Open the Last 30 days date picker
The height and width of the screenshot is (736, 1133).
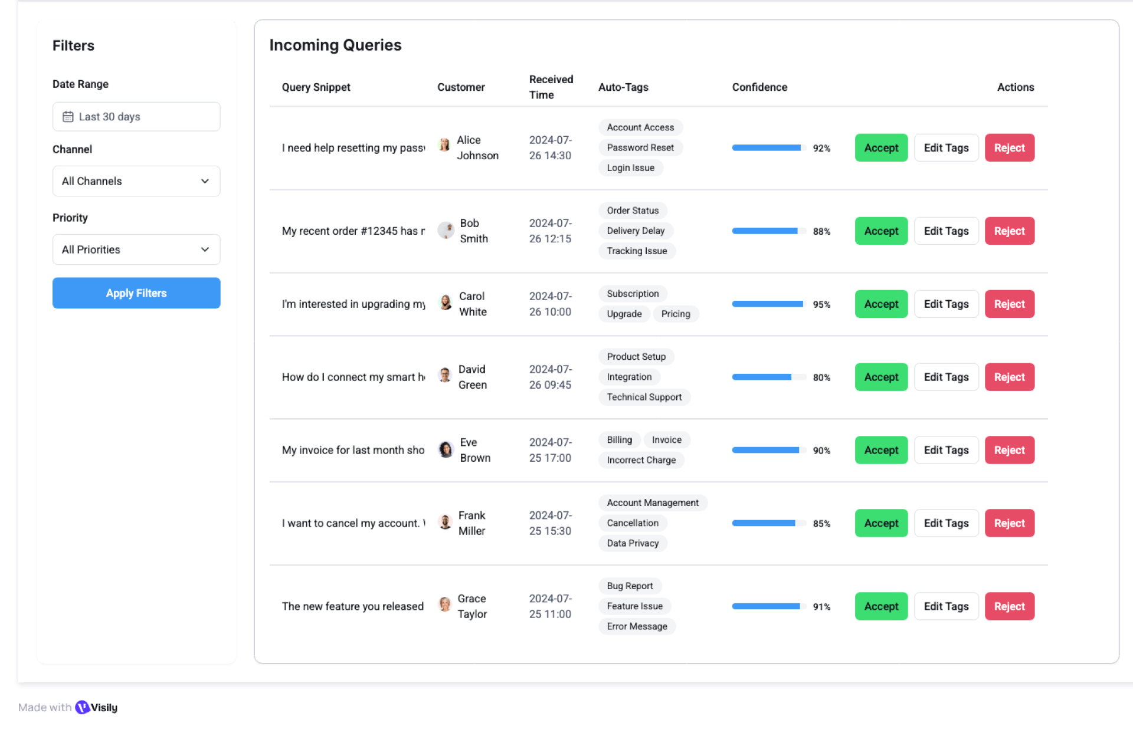coord(136,117)
